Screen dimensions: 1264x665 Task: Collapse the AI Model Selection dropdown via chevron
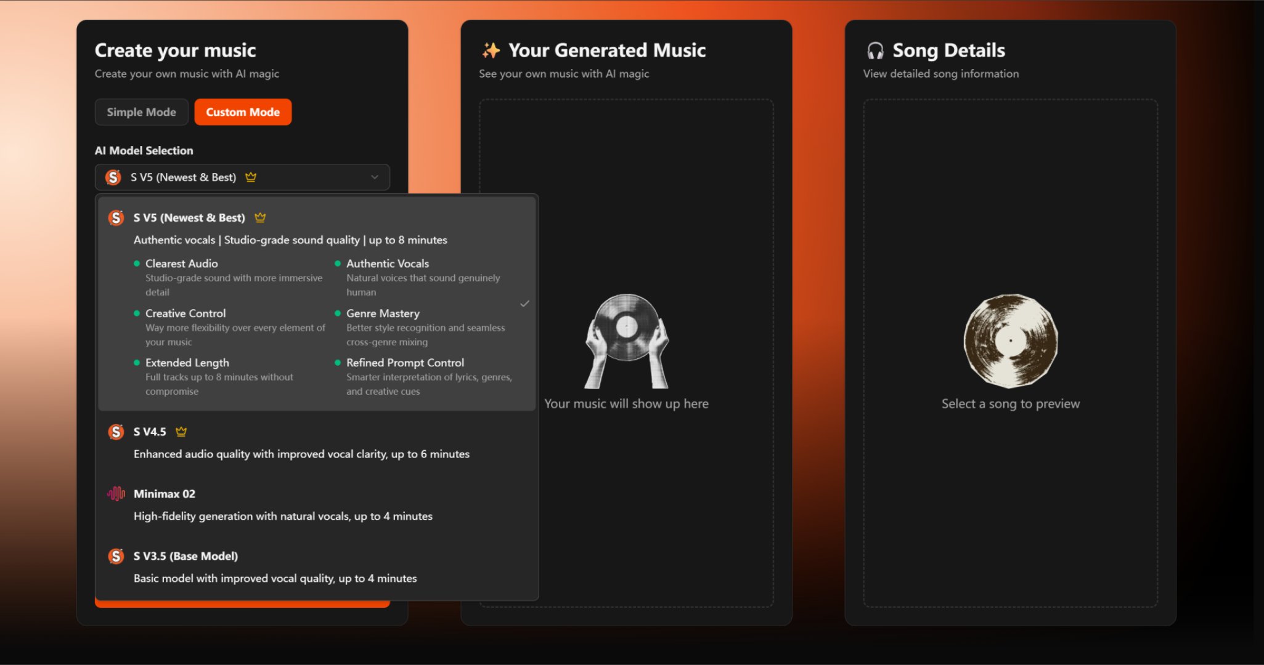[x=374, y=177]
